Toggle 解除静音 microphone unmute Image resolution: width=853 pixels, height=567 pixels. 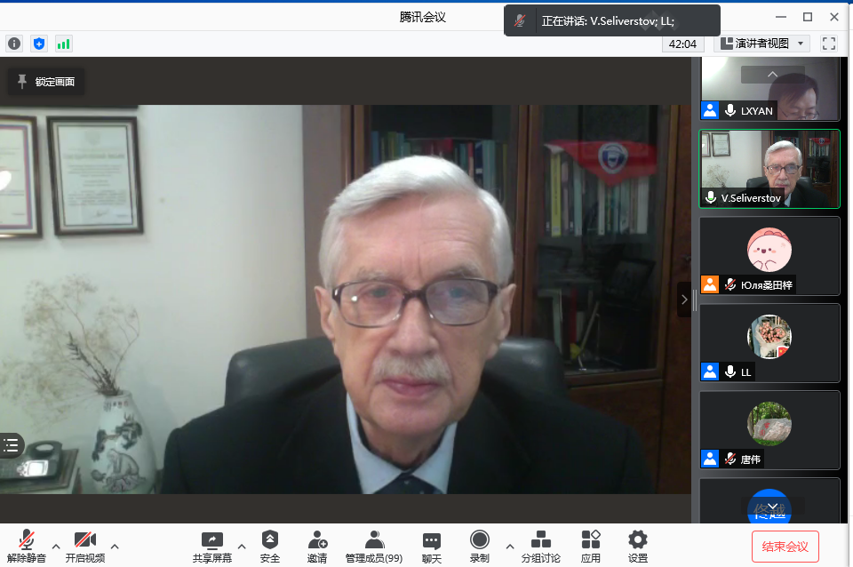(x=27, y=545)
